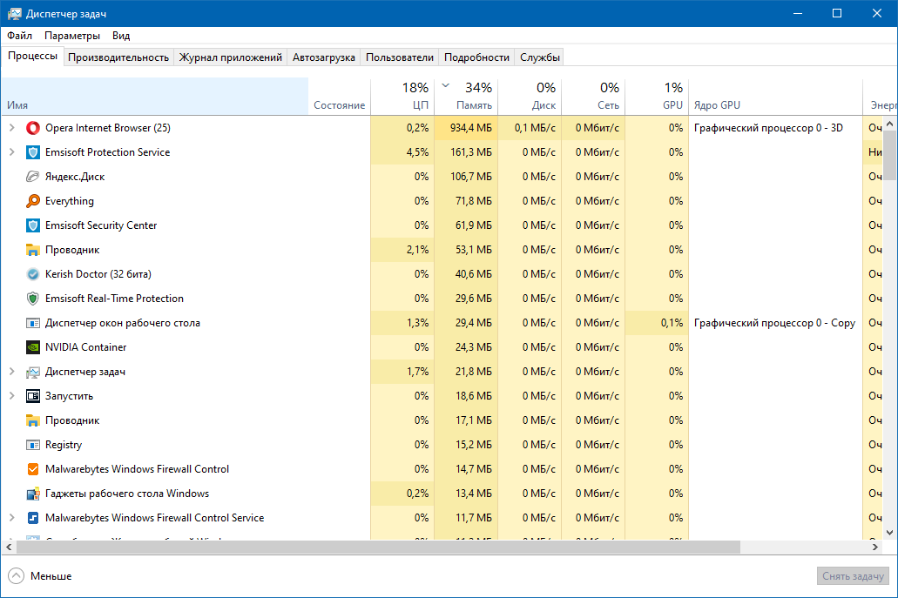
Task: Open the Автозагрузка tab
Action: point(323,57)
